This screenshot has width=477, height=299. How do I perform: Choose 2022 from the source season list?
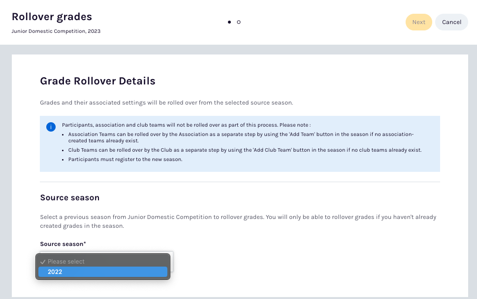(103, 272)
